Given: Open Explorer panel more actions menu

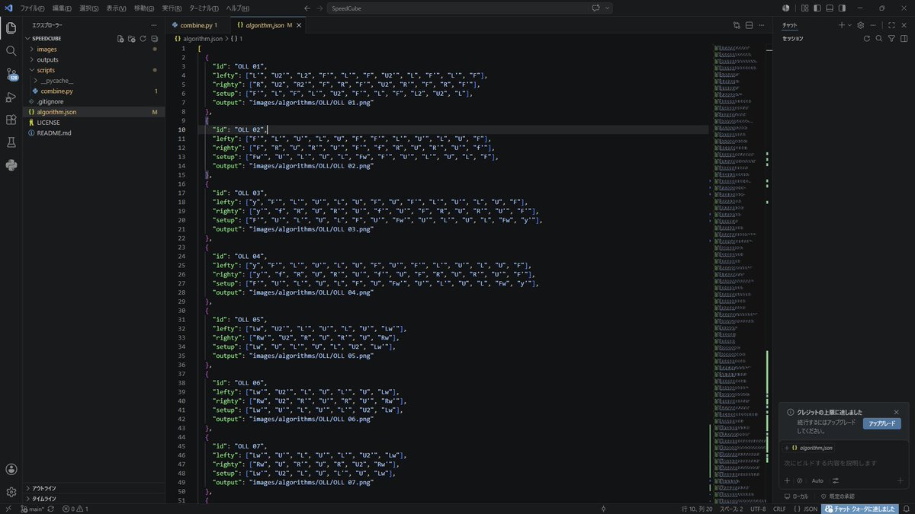Looking at the screenshot, I should (154, 25).
